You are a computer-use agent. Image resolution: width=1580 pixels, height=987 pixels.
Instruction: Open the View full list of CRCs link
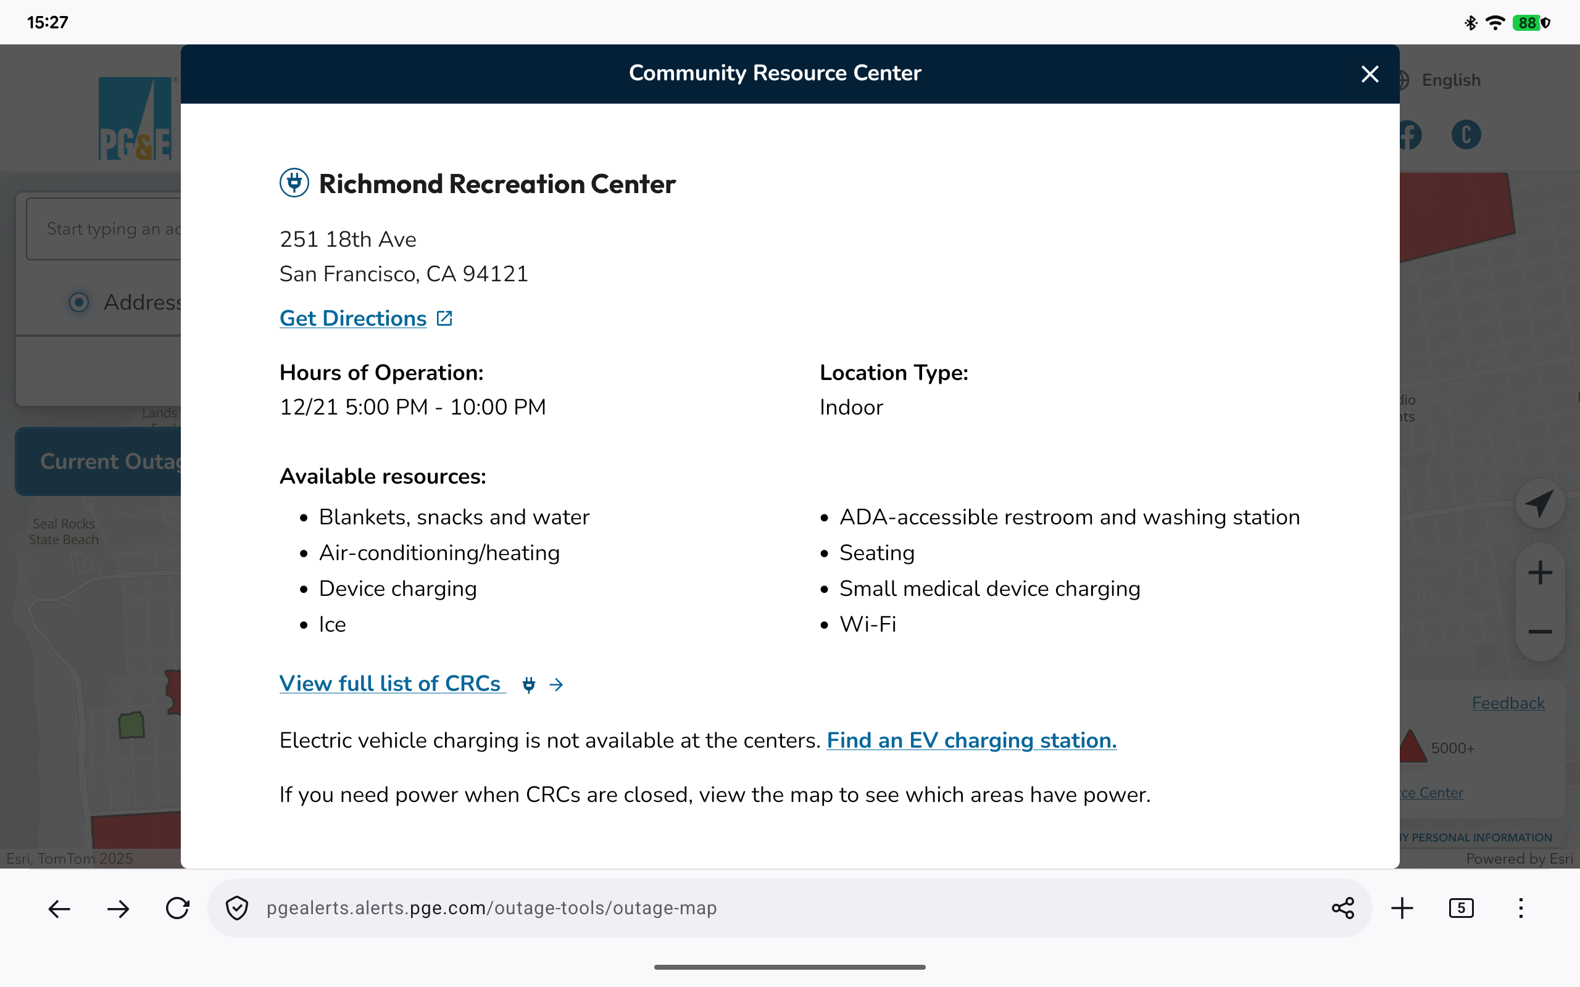pos(392,683)
